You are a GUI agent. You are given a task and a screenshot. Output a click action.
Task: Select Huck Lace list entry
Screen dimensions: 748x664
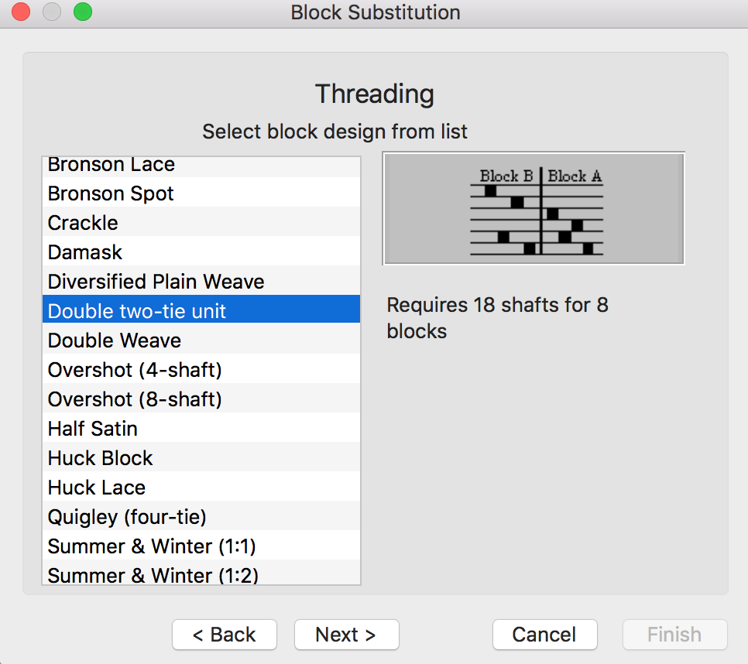click(x=97, y=488)
